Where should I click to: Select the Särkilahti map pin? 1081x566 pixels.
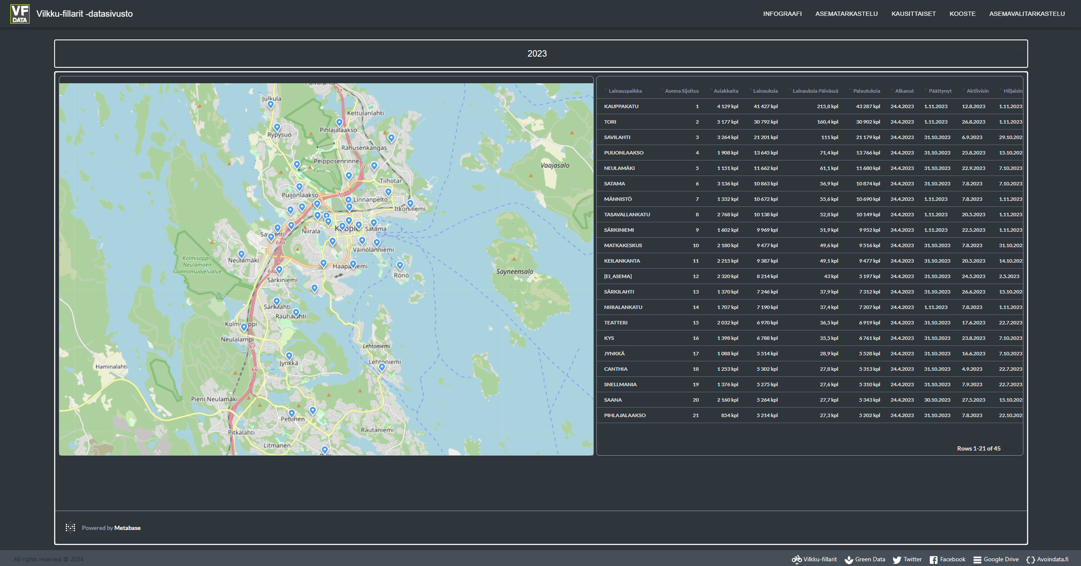pos(277,302)
